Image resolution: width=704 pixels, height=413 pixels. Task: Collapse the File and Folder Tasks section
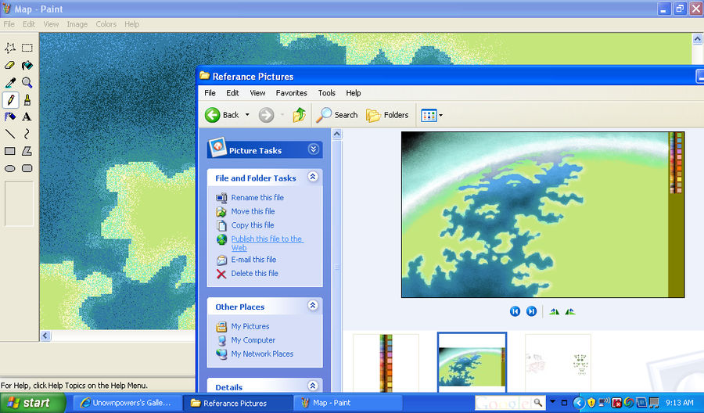tap(313, 177)
